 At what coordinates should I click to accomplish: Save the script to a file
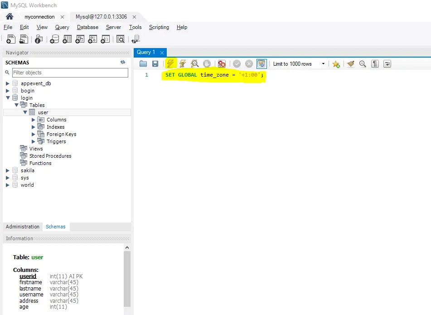click(x=155, y=64)
